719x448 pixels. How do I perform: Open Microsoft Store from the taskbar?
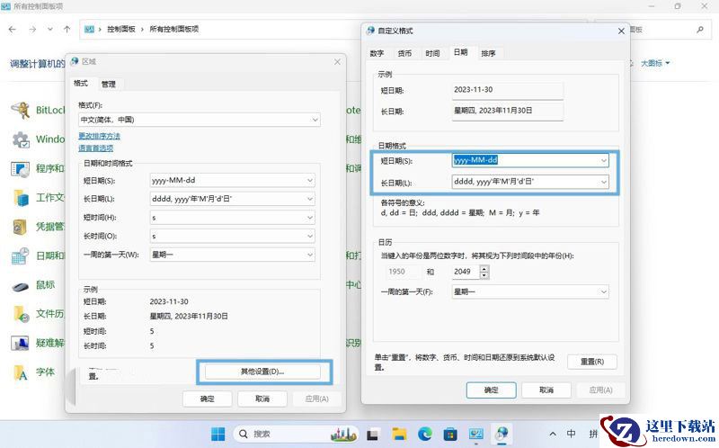point(450,434)
